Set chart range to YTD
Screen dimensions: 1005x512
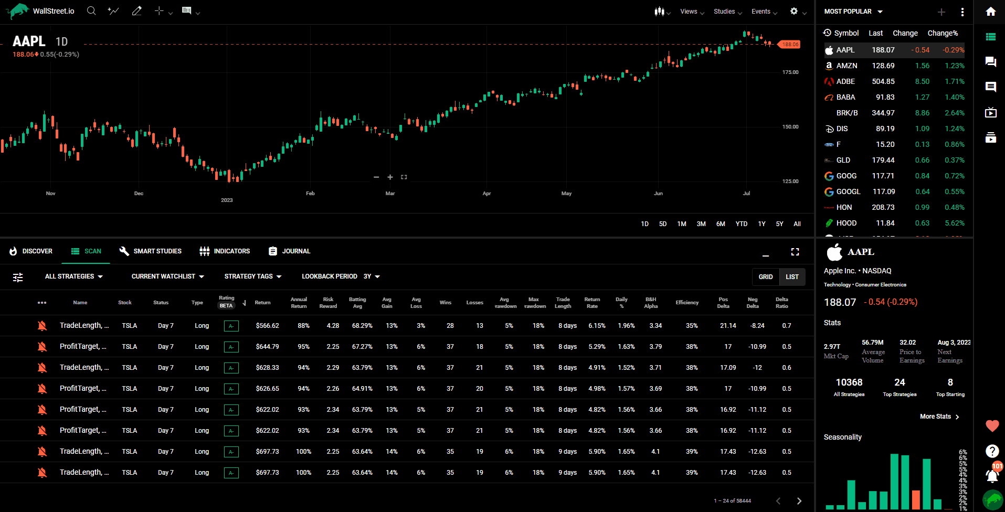tap(741, 224)
